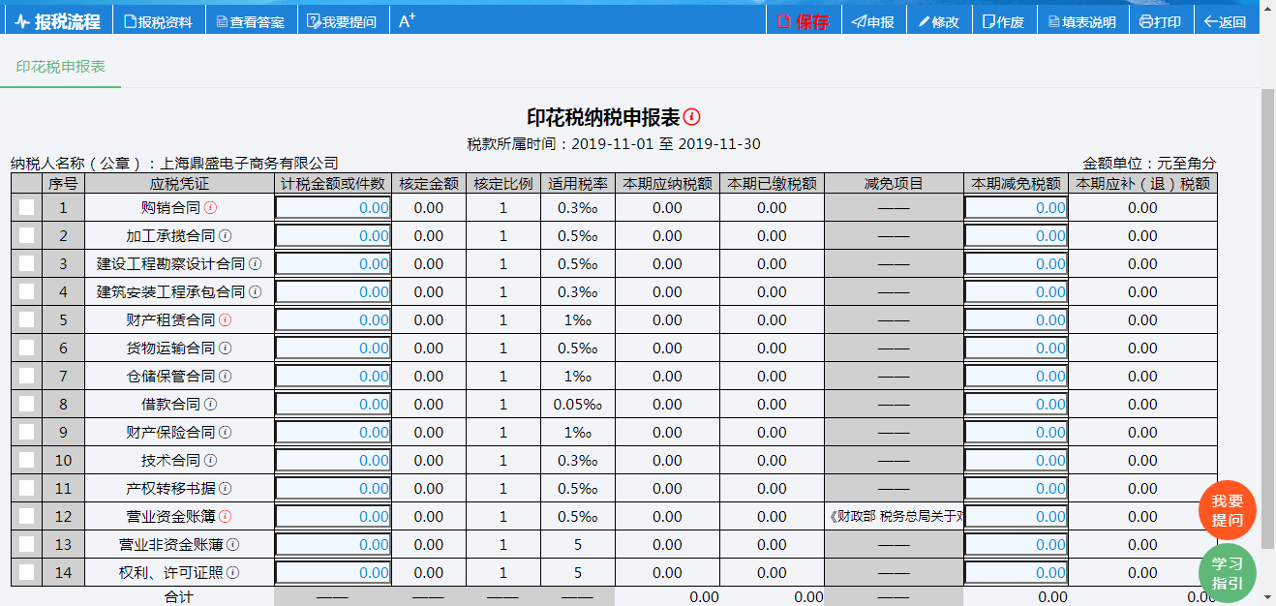The width and height of the screenshot is (1276, 606).
Task: Click the 计税金额 field for 权利、许可证照
Action: (x=333, y=572)
